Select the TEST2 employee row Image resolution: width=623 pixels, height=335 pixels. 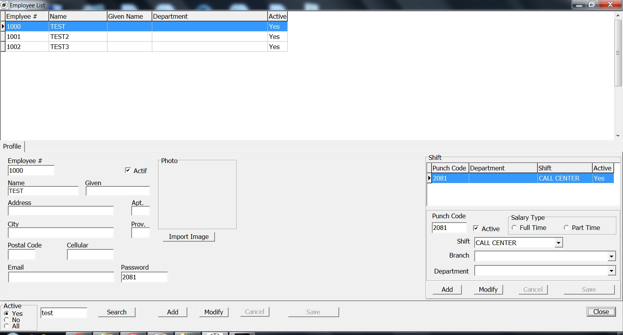click(x=60, y=37)
